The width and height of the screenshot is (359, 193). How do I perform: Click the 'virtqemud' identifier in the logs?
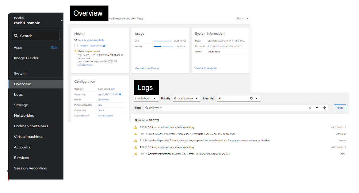tap(341, 134)
